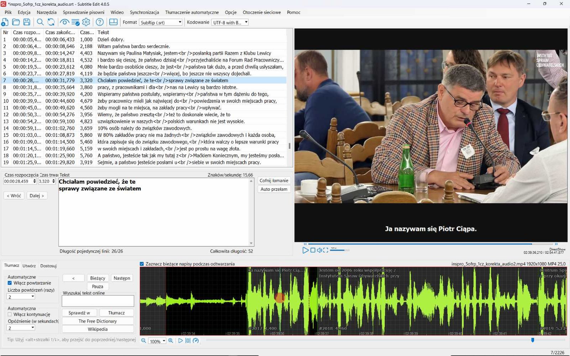The width and height of the screenshot is (570, 356).
Task: Open Tłumaczenie automatyczne menu
Action: (192, 12)
